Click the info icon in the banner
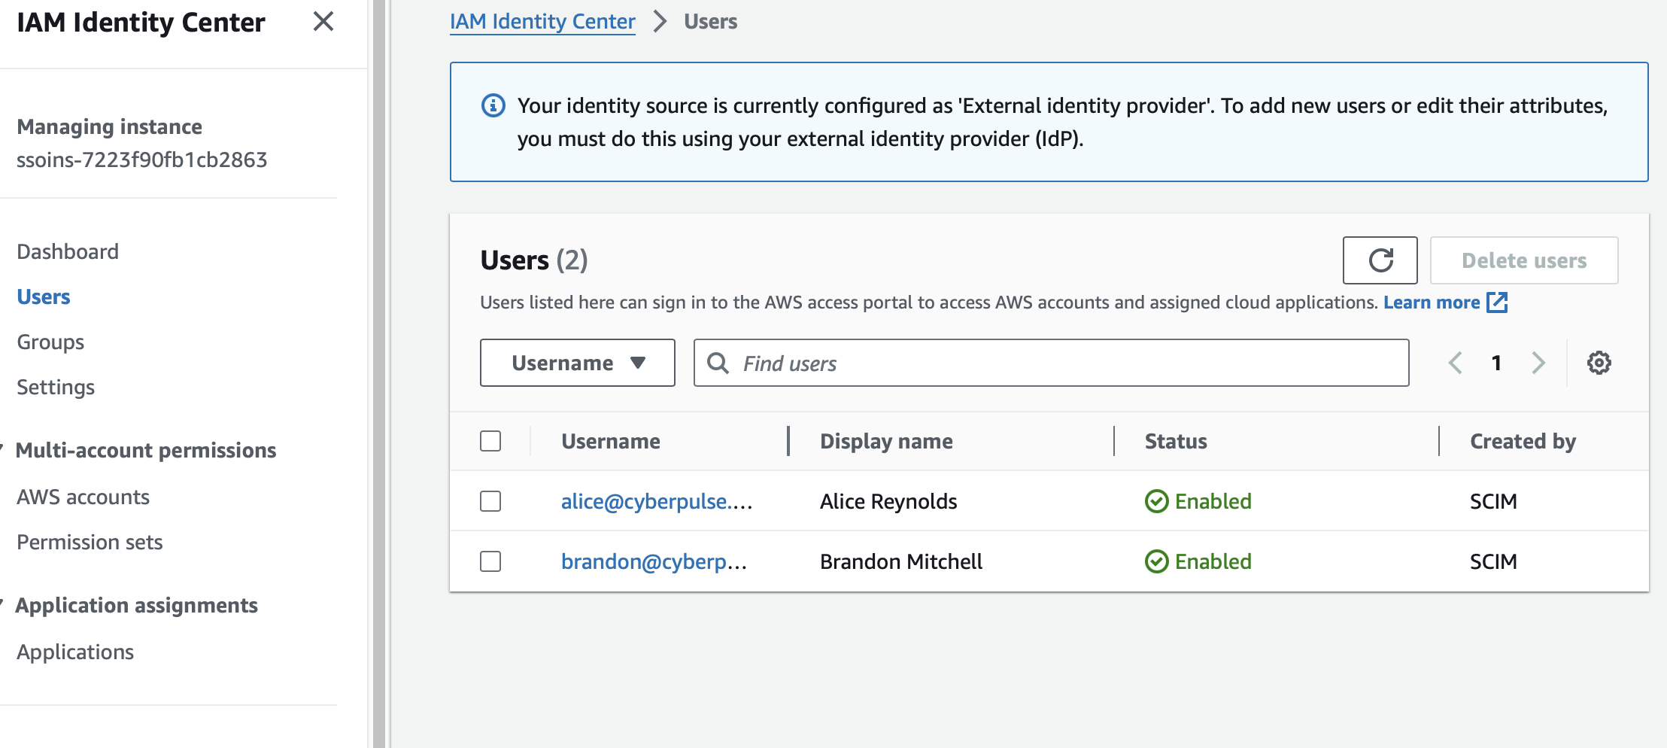This screenshot has height=748, width=1667. coord(492,105)
